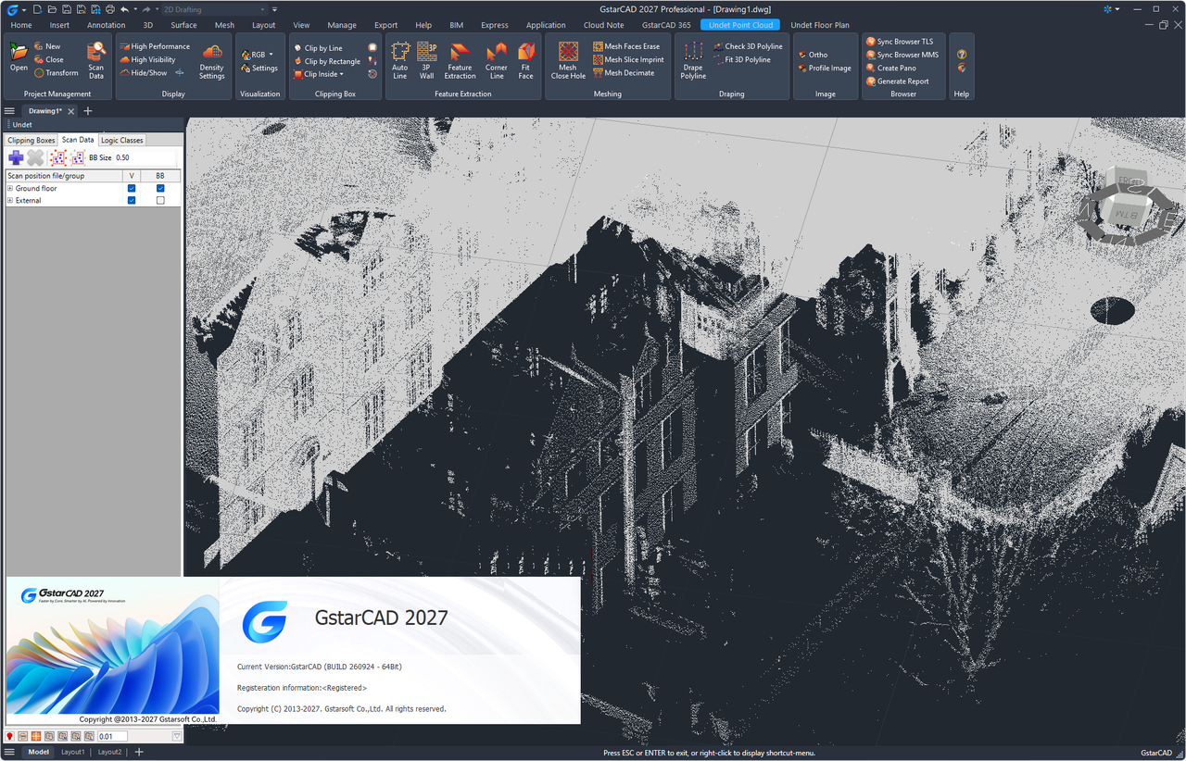
Task: Click the Profile Image option
Action: pos(824,68)
